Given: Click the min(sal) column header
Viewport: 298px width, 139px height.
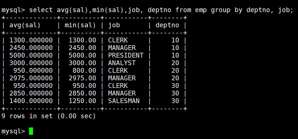Looking at the screenshot, I should [80, 25].
